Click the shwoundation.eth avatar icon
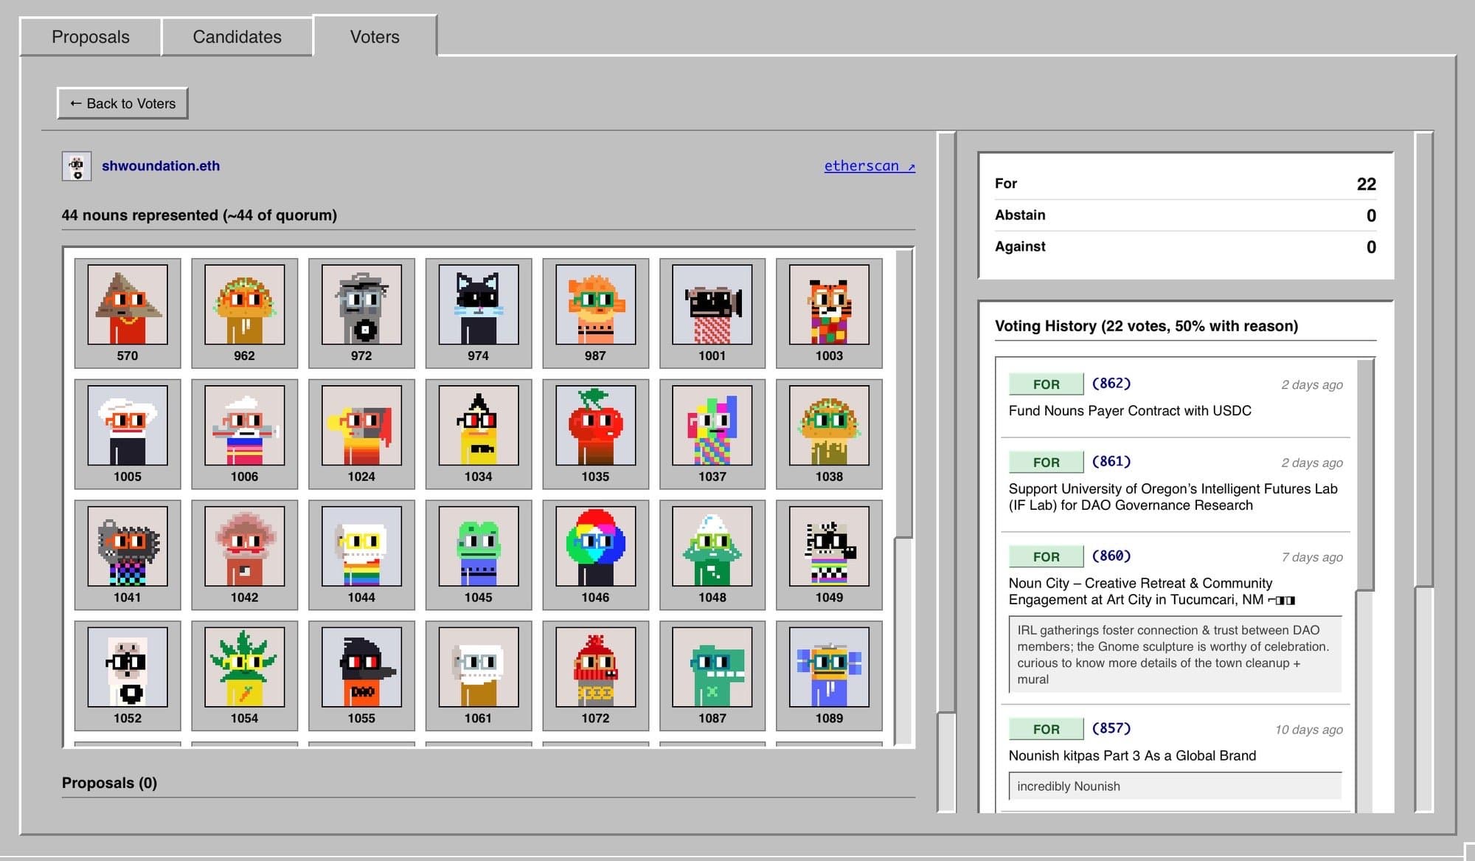 [74, 165]
